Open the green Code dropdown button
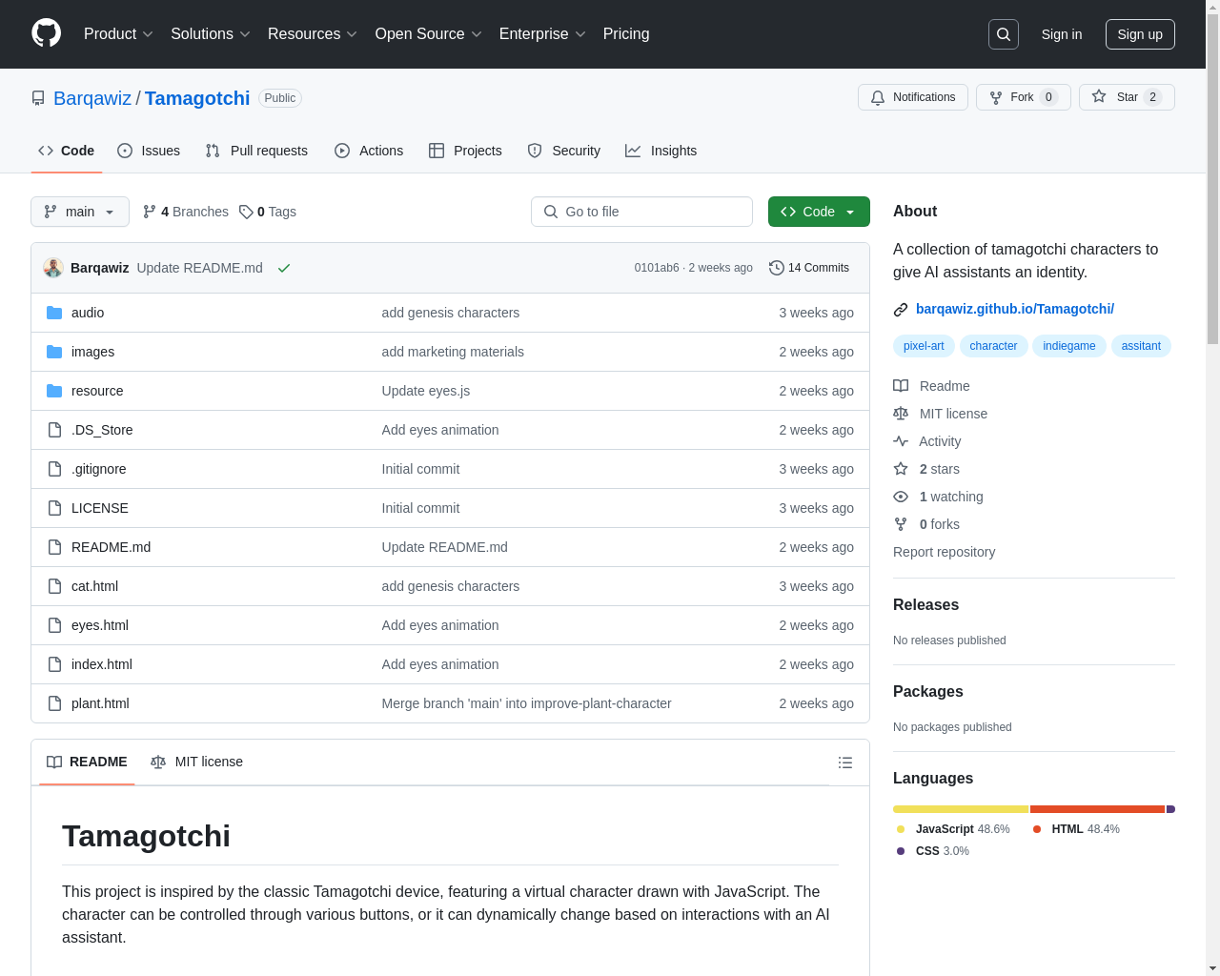This screenshot has height=976, width=1220. (x=819, y=212)
